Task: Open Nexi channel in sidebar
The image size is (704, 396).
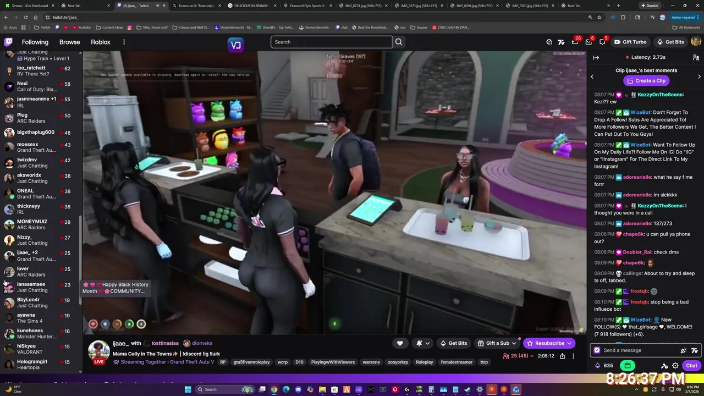Action: [x=41, y=86]
